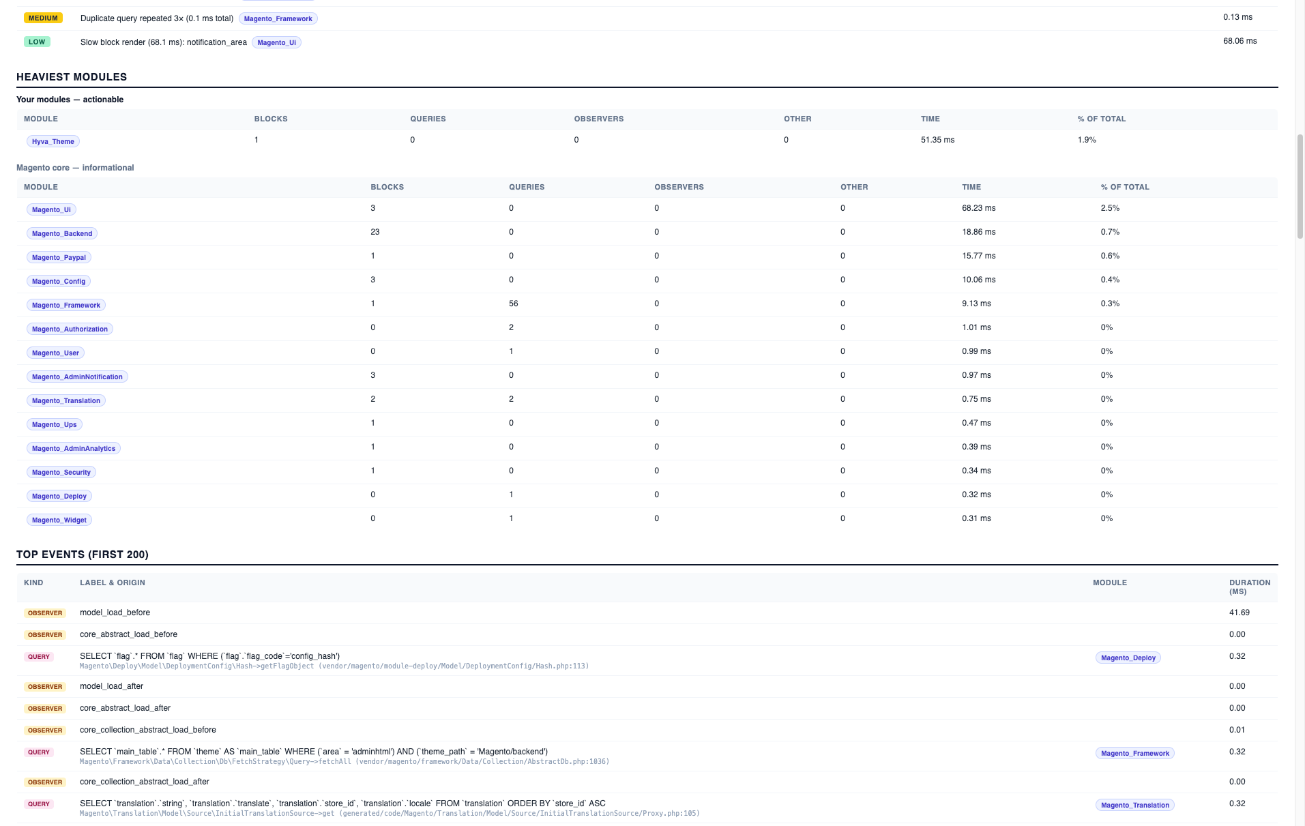Click the Magento_Framework tag beside the duplicate query row

point(278,18)
